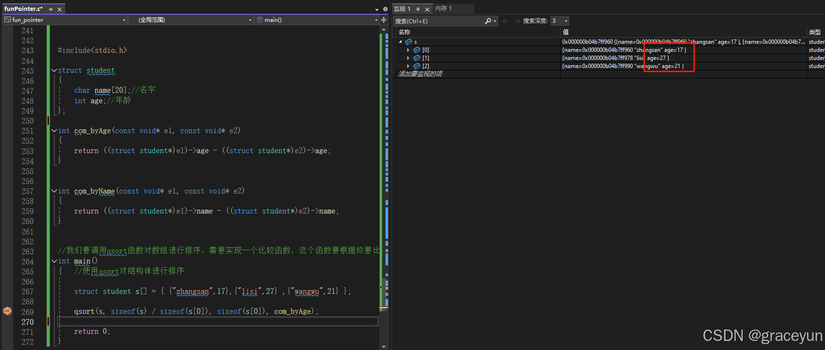Expand the [1] element in watch
Screen dimensions: 825x350
408,58
